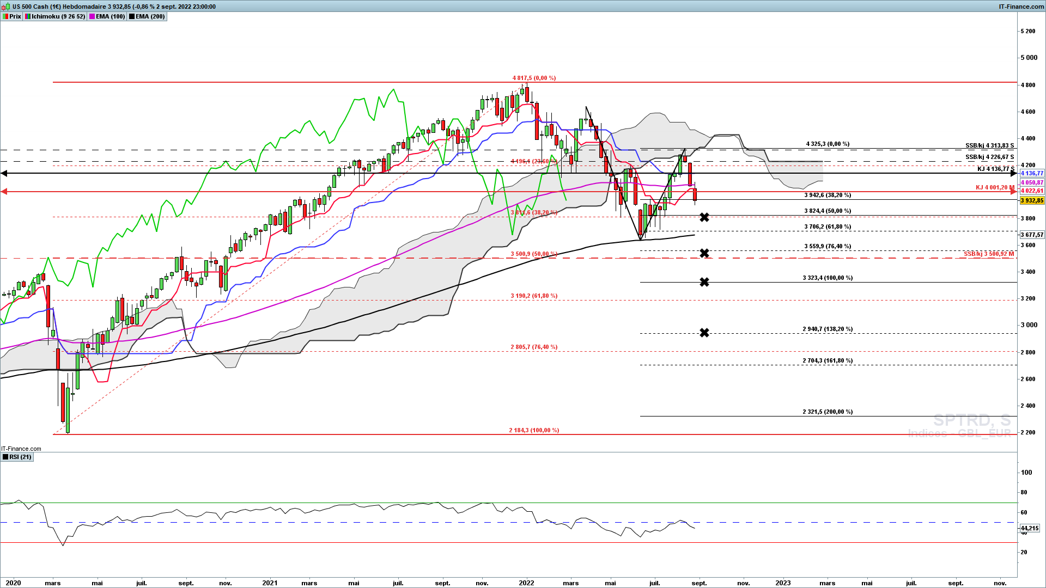The image size is (1046, 588).
Task: Click the 3 942,6 (38,20 %) retracement label
Action: click(828, 195)
